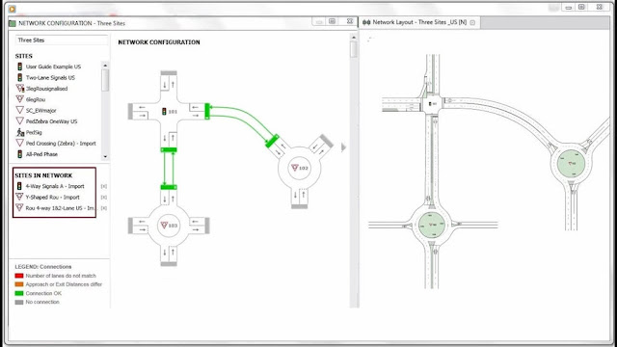Click the signal icon beside User Guide Example US
This screenshot has width=617, height=347.
coord(19,67)
